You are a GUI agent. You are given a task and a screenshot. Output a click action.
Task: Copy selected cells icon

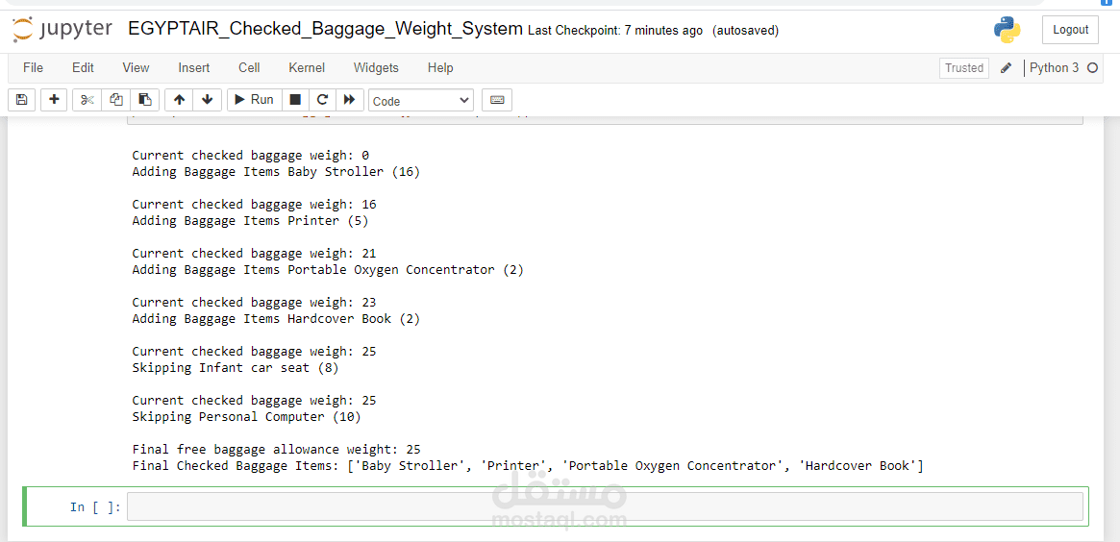click(x=116, y=100)
